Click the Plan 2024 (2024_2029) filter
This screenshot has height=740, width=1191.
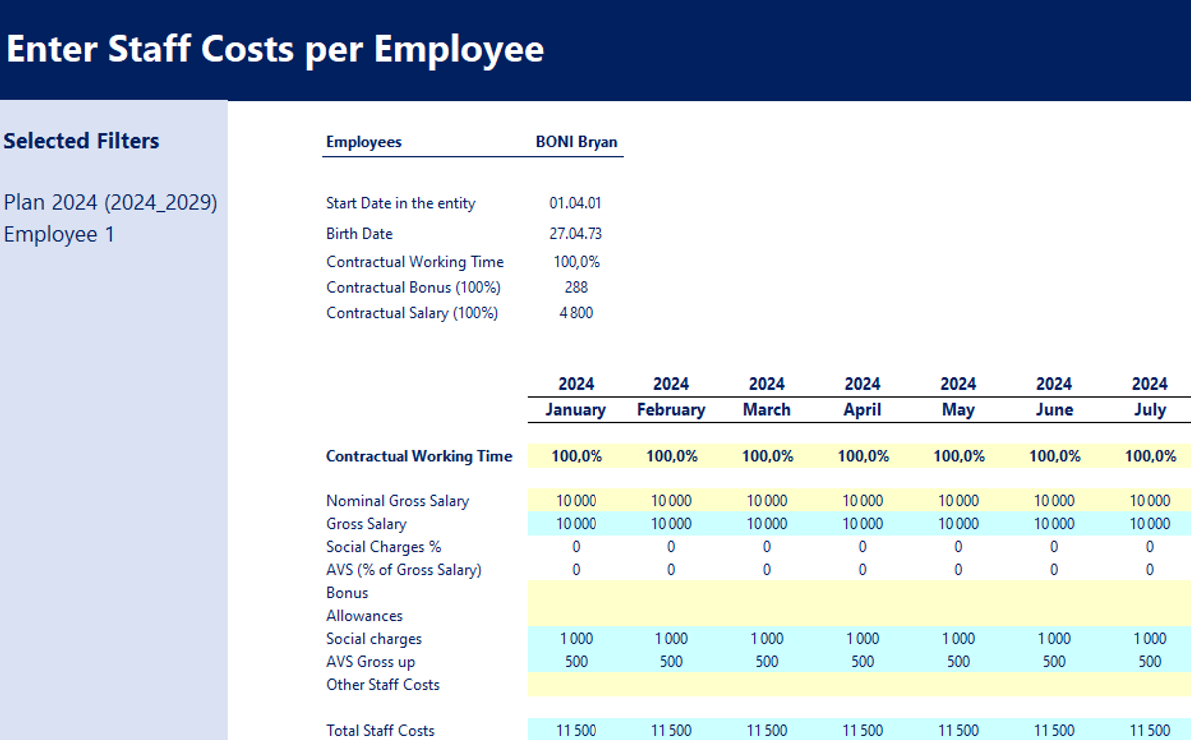tap(110, 203)
